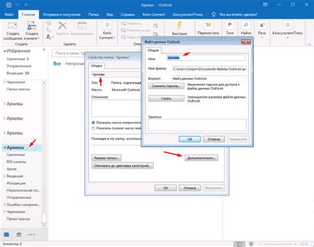Click the Reply (Ответить) icon
This screenshot has height=247, width=314.
point(123,23)
